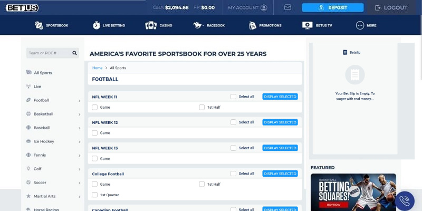Check Select all for NFL Week 13

[233, 148]
